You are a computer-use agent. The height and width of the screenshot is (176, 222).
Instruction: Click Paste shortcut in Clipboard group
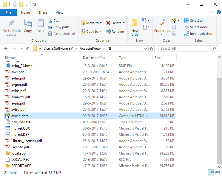[62, 34]
